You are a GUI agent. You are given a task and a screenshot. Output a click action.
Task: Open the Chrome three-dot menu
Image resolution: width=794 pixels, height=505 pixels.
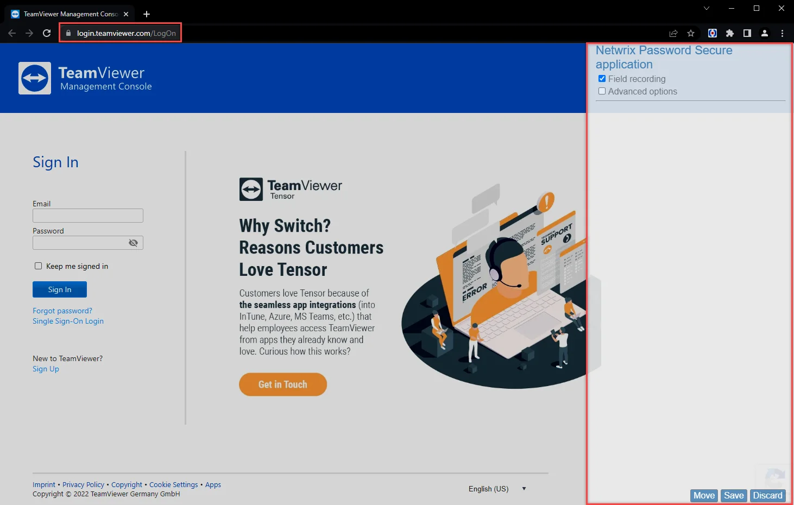782,33
